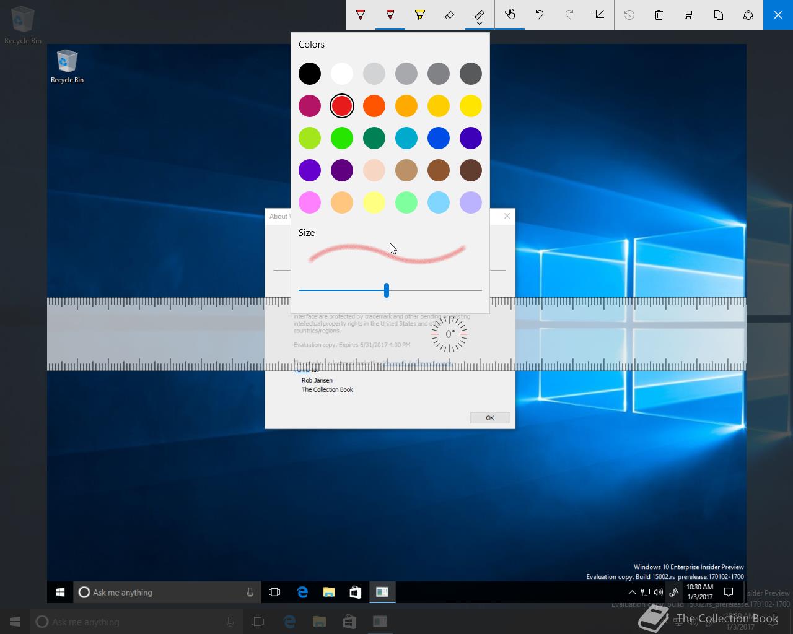Close the About dialog with its X
The width and height of the screenshot is (793, 634).
(507, 216)
